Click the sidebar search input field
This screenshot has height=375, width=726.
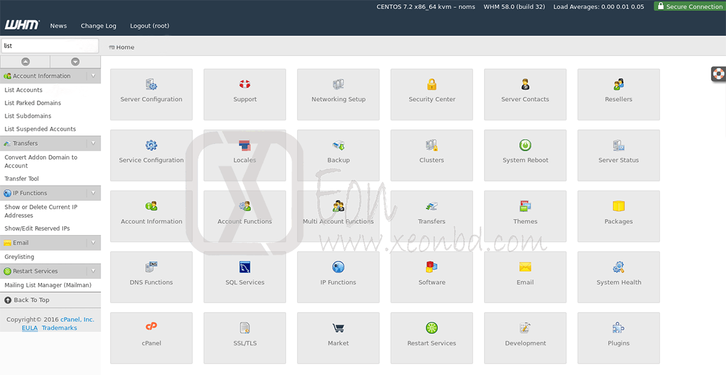(48, 45)
